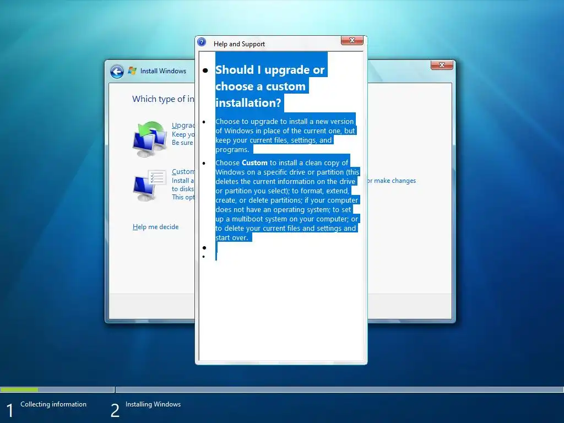Click the 'Collecting information' step label
The image size is (564, 423).
pos(53,404)
